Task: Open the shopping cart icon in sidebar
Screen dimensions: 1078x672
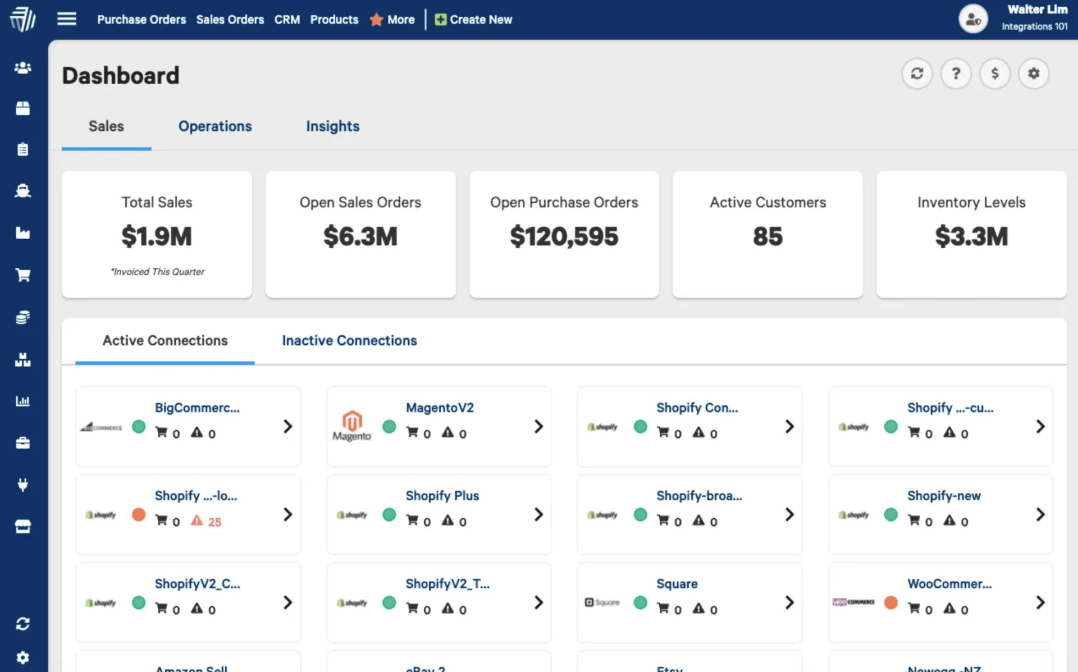Action: pos(22,275)
